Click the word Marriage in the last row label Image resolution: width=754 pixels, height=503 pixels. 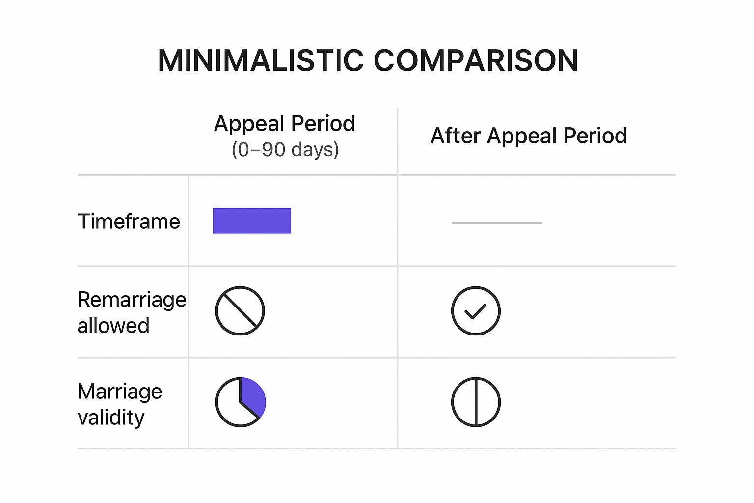[120, 391]
